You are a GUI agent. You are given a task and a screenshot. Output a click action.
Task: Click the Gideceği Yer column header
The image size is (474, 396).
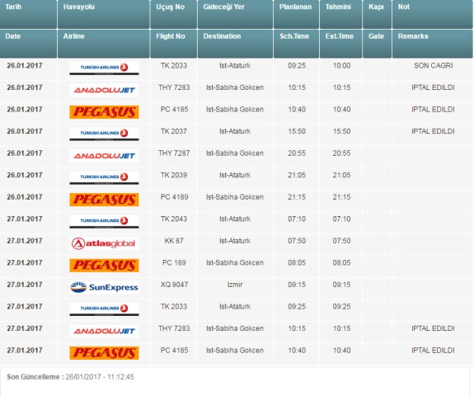(x=235, y=14)
